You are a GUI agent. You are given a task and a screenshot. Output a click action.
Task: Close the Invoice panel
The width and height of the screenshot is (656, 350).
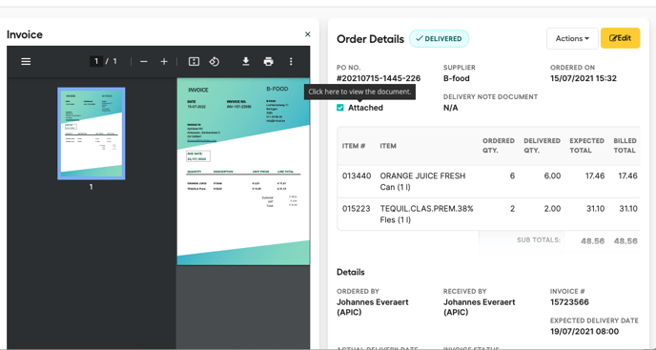[307, 34]
